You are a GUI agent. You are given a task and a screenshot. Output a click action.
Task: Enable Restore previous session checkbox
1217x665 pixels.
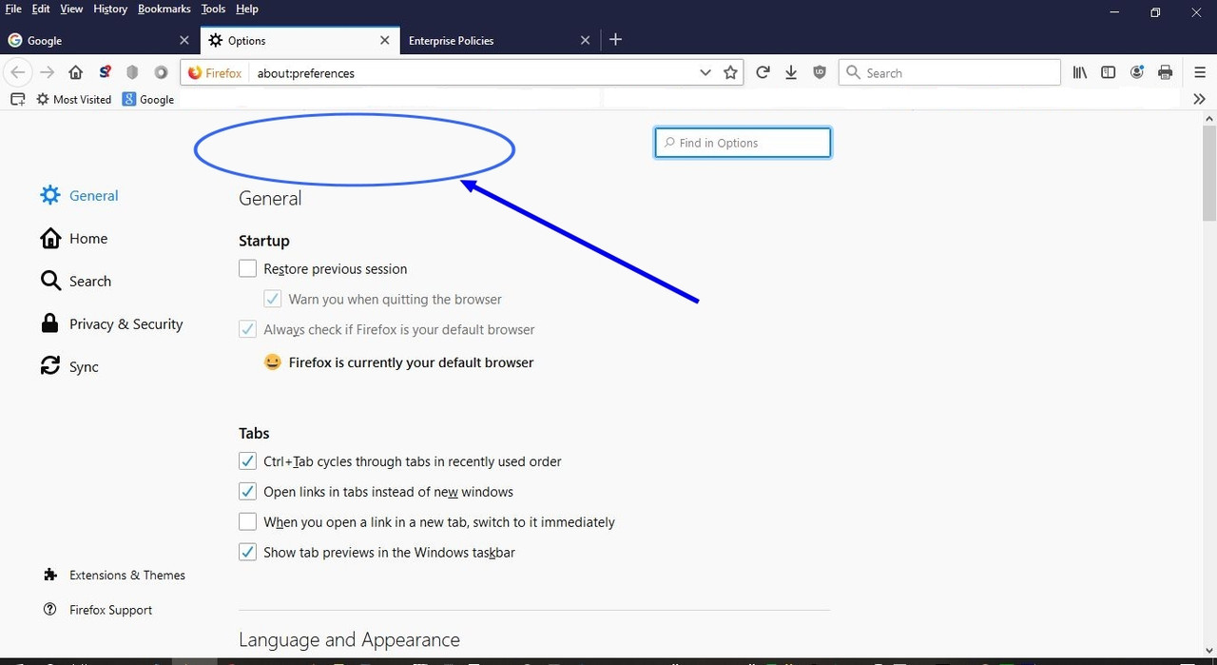pos(247,268)
